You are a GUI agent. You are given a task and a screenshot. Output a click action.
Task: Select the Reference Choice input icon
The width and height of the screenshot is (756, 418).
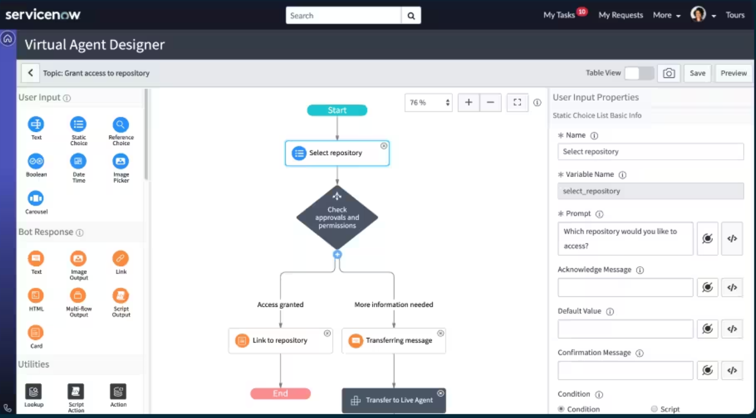pyautogui.click(x=121, y=124)
